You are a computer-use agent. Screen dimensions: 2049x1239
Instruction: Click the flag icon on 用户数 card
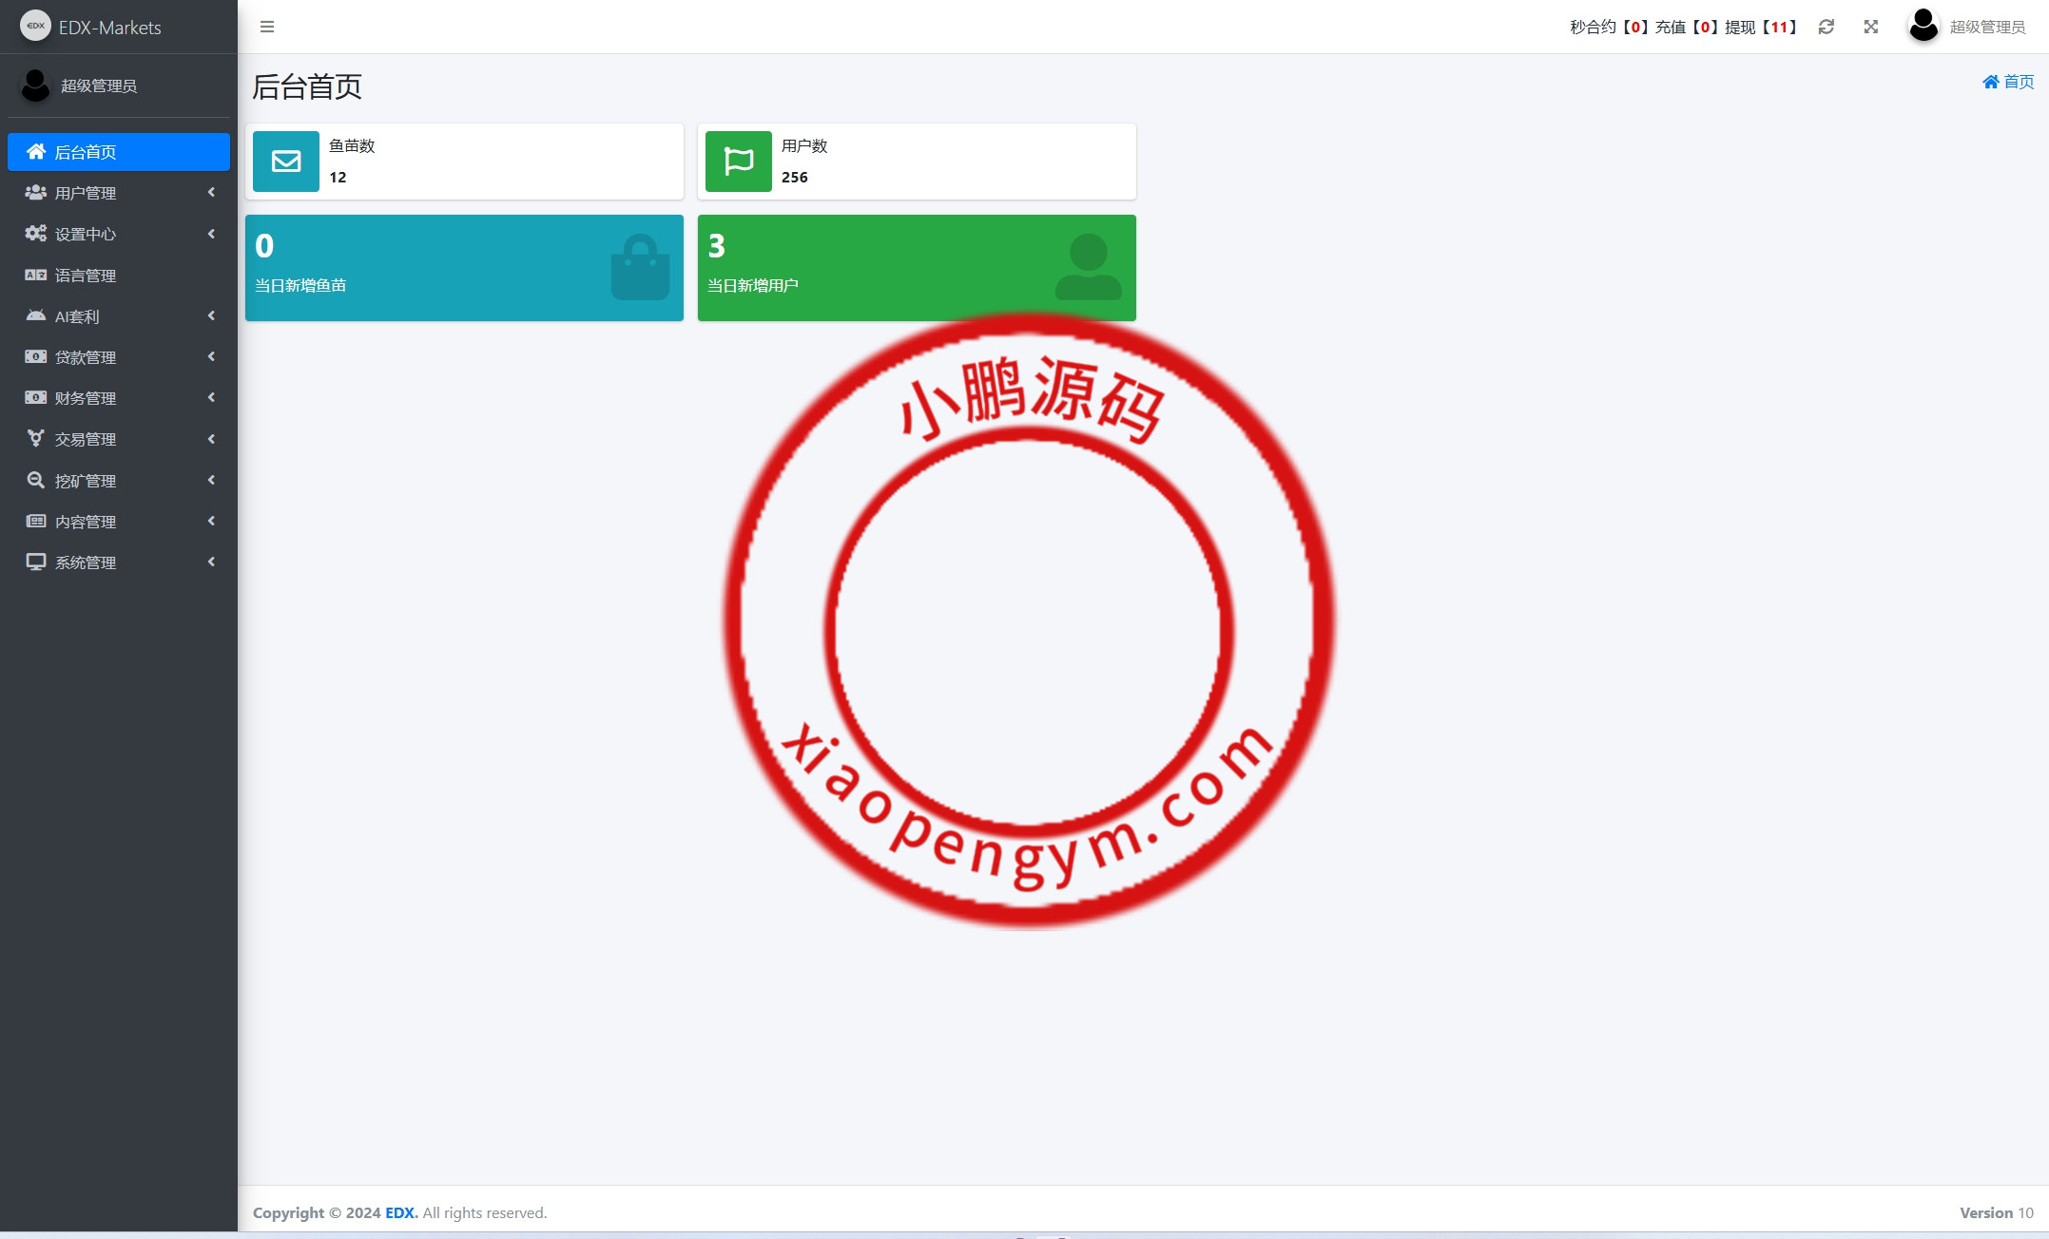point(739,162)
